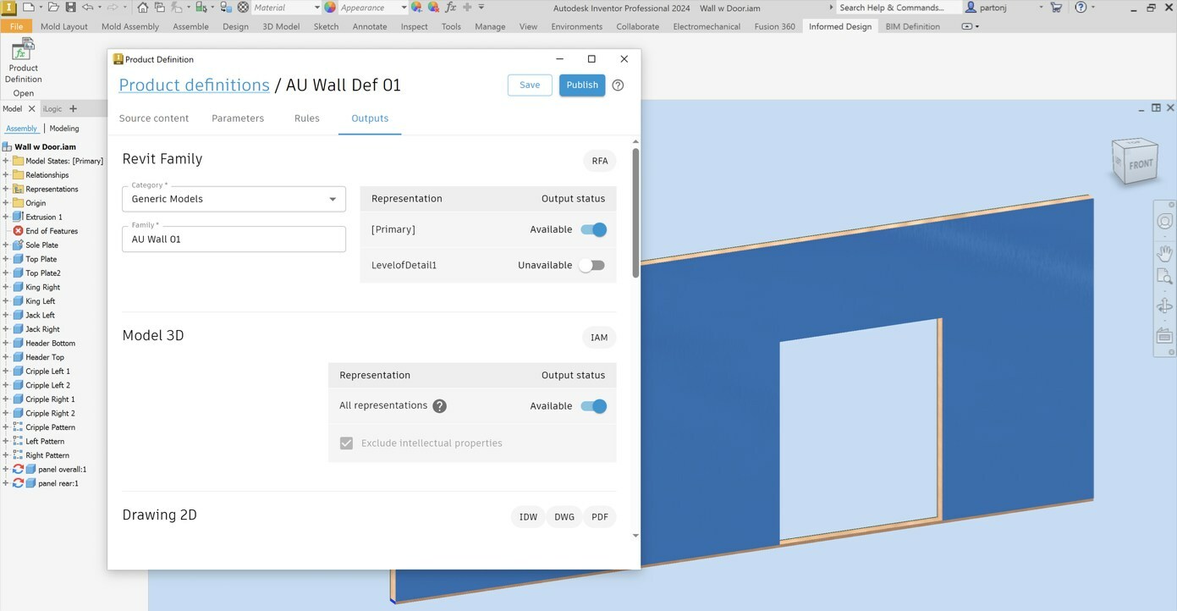The height and width of the screenshot is (611, 1177).
Task: Toggle the All representations output switch
Action: pyautogui.click(x=593, y=406)
